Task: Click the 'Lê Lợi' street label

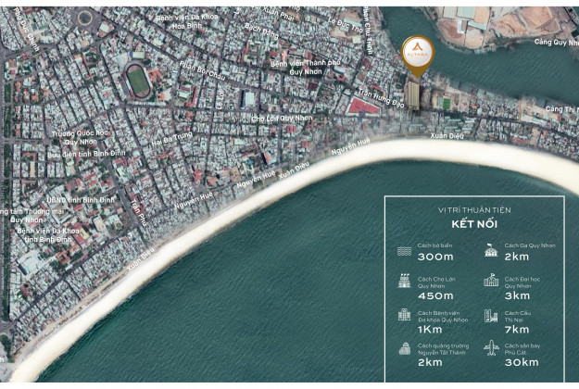Action: click(x=220, y=100)
